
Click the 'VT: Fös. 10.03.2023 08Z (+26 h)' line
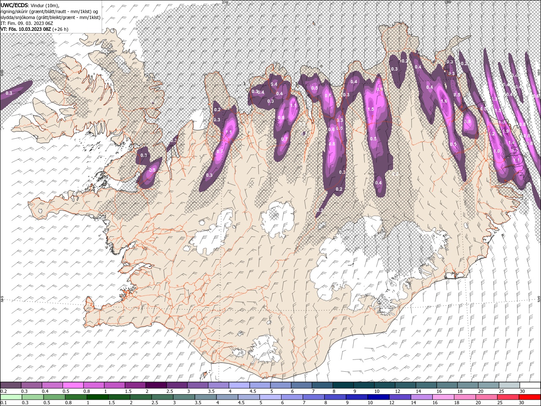34,29
